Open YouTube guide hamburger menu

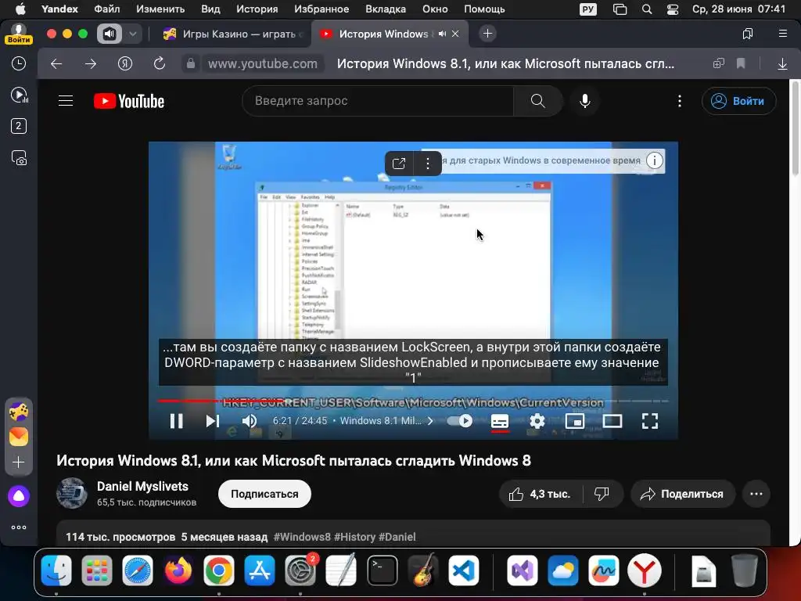click(66, 101)
